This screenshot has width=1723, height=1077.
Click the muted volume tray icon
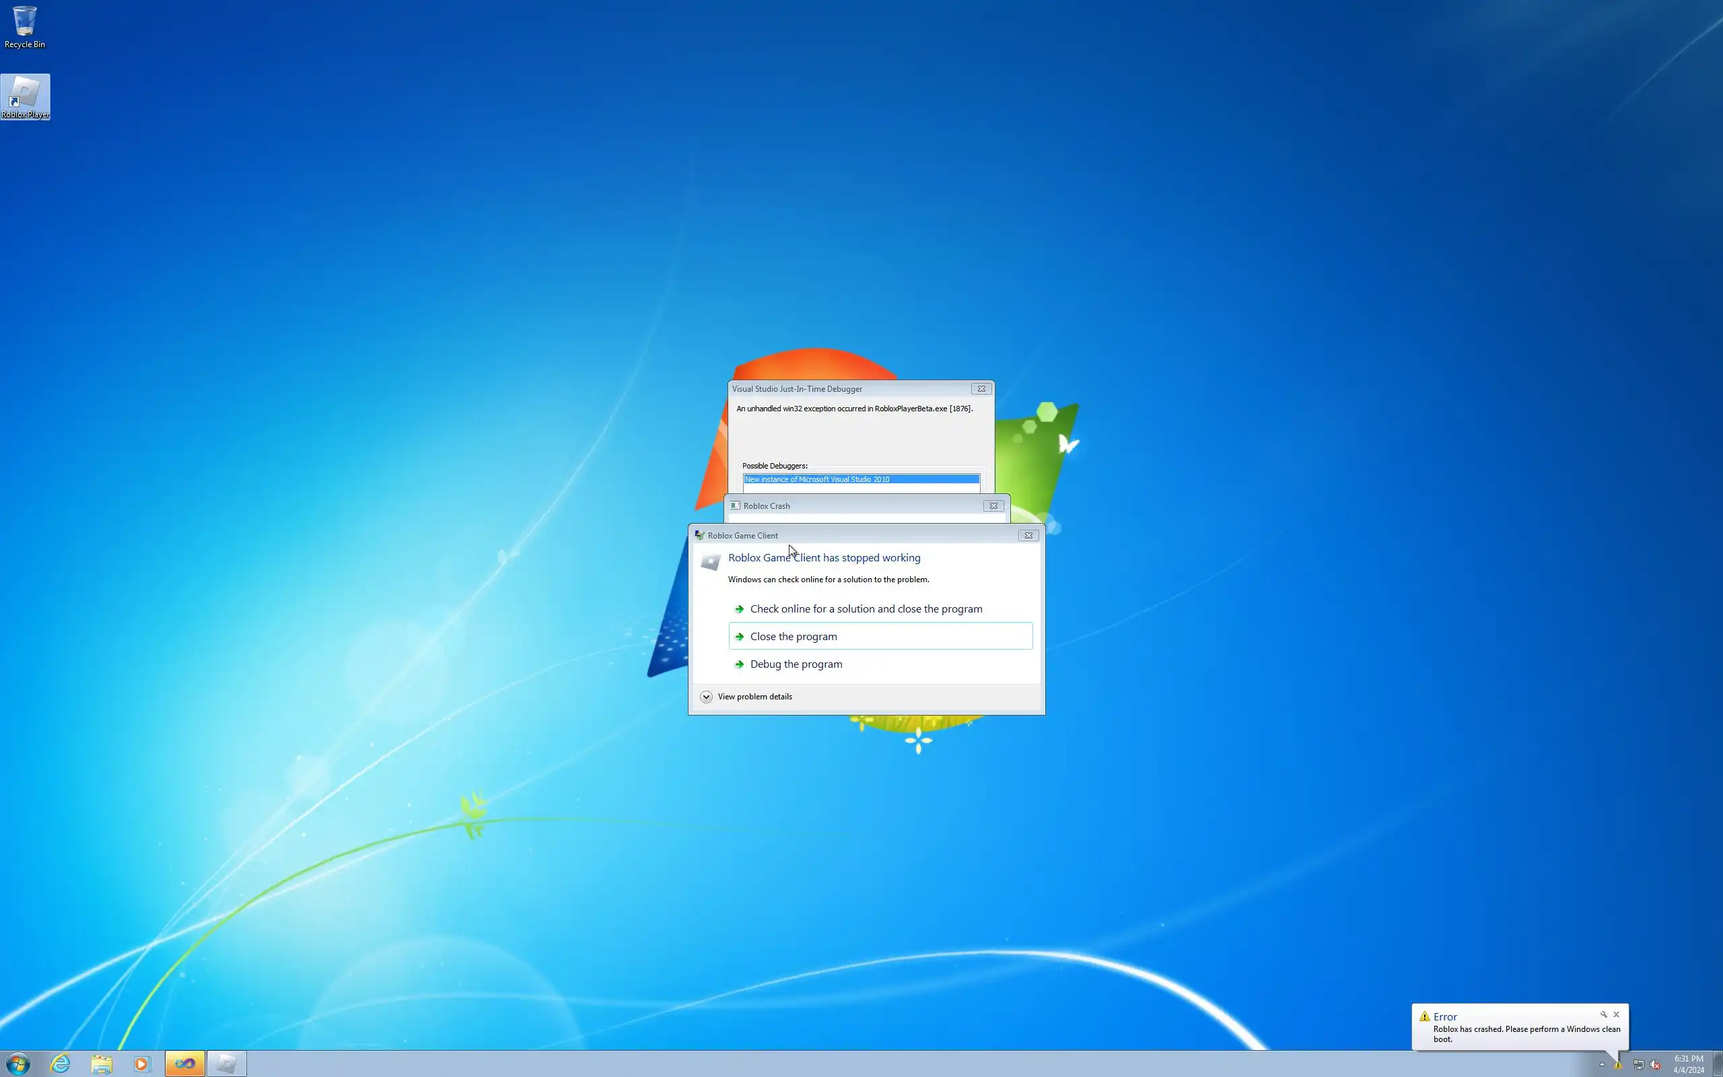(x=1654, y=1065)
